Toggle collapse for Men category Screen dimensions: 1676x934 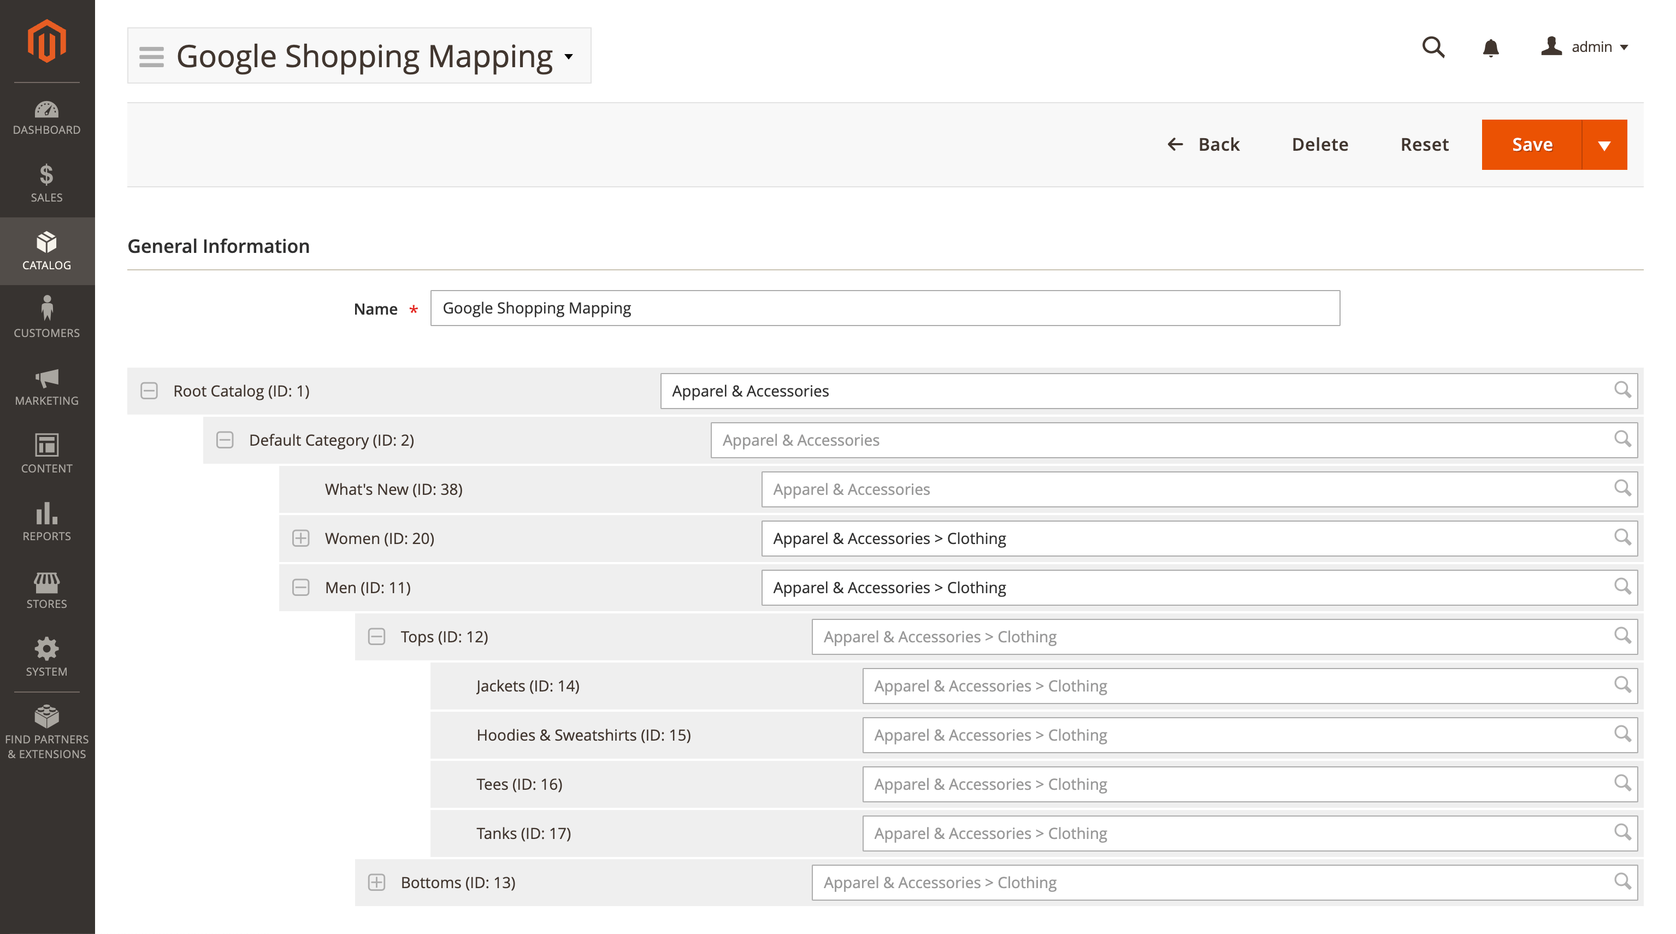[300, 588]
